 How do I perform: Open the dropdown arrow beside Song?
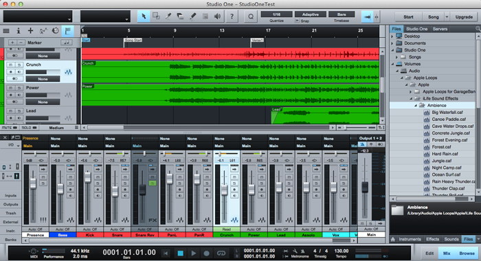click(447, 17)
